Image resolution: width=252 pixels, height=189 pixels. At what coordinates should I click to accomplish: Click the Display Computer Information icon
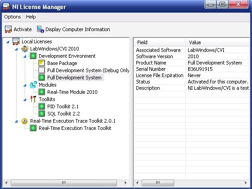click(x=40, y=29)
